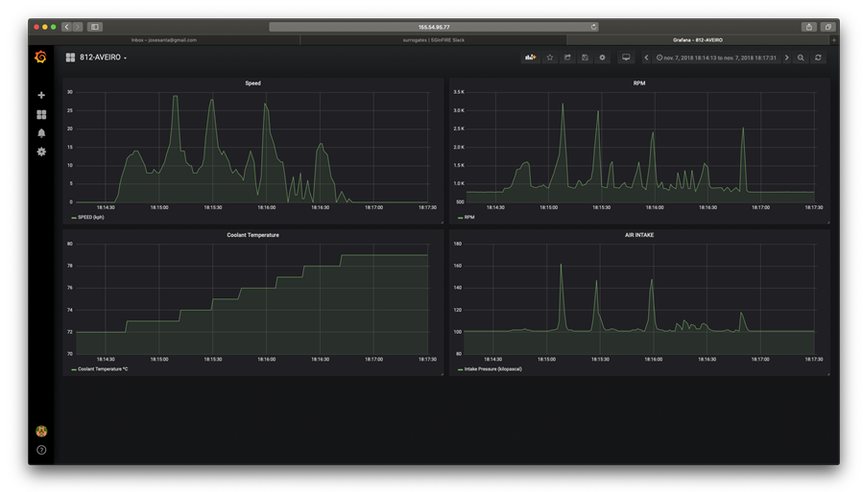Switch to the surrogates Slack browser tab

click(432, 40)
